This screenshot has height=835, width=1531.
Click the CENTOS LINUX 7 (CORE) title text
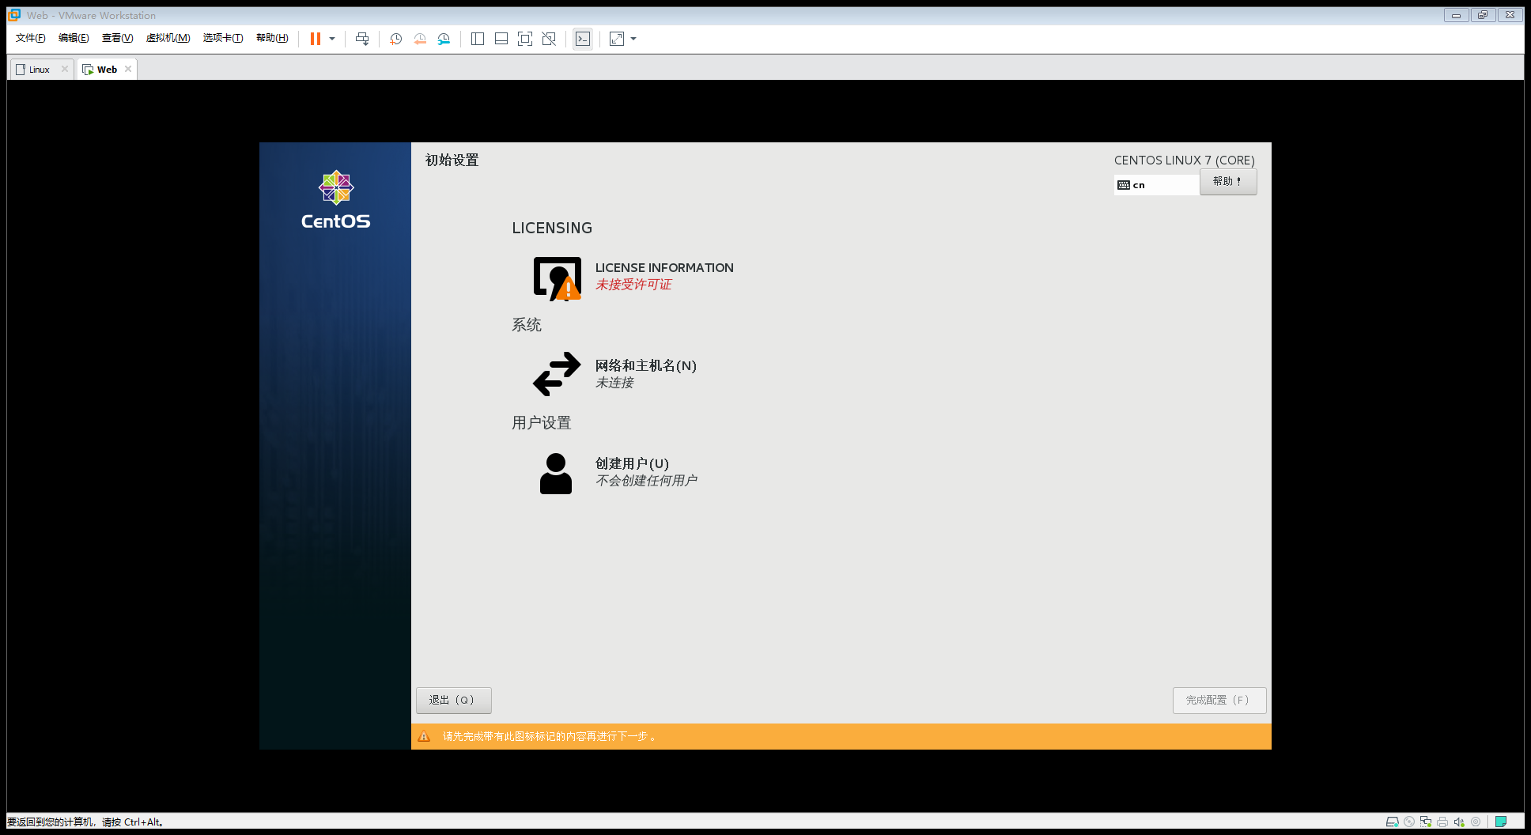point(1184,161)
